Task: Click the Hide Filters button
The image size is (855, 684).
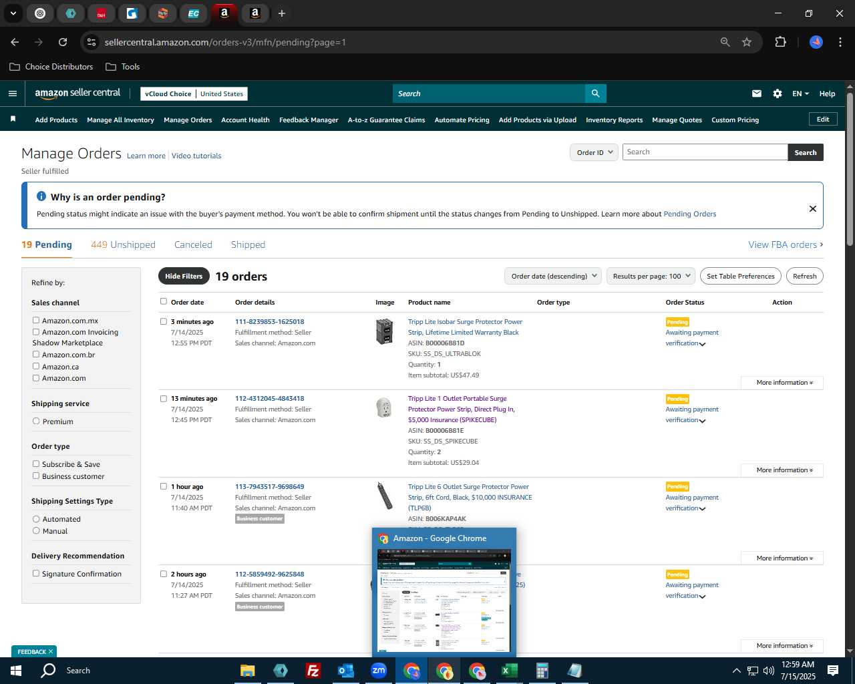Action: 184,276
